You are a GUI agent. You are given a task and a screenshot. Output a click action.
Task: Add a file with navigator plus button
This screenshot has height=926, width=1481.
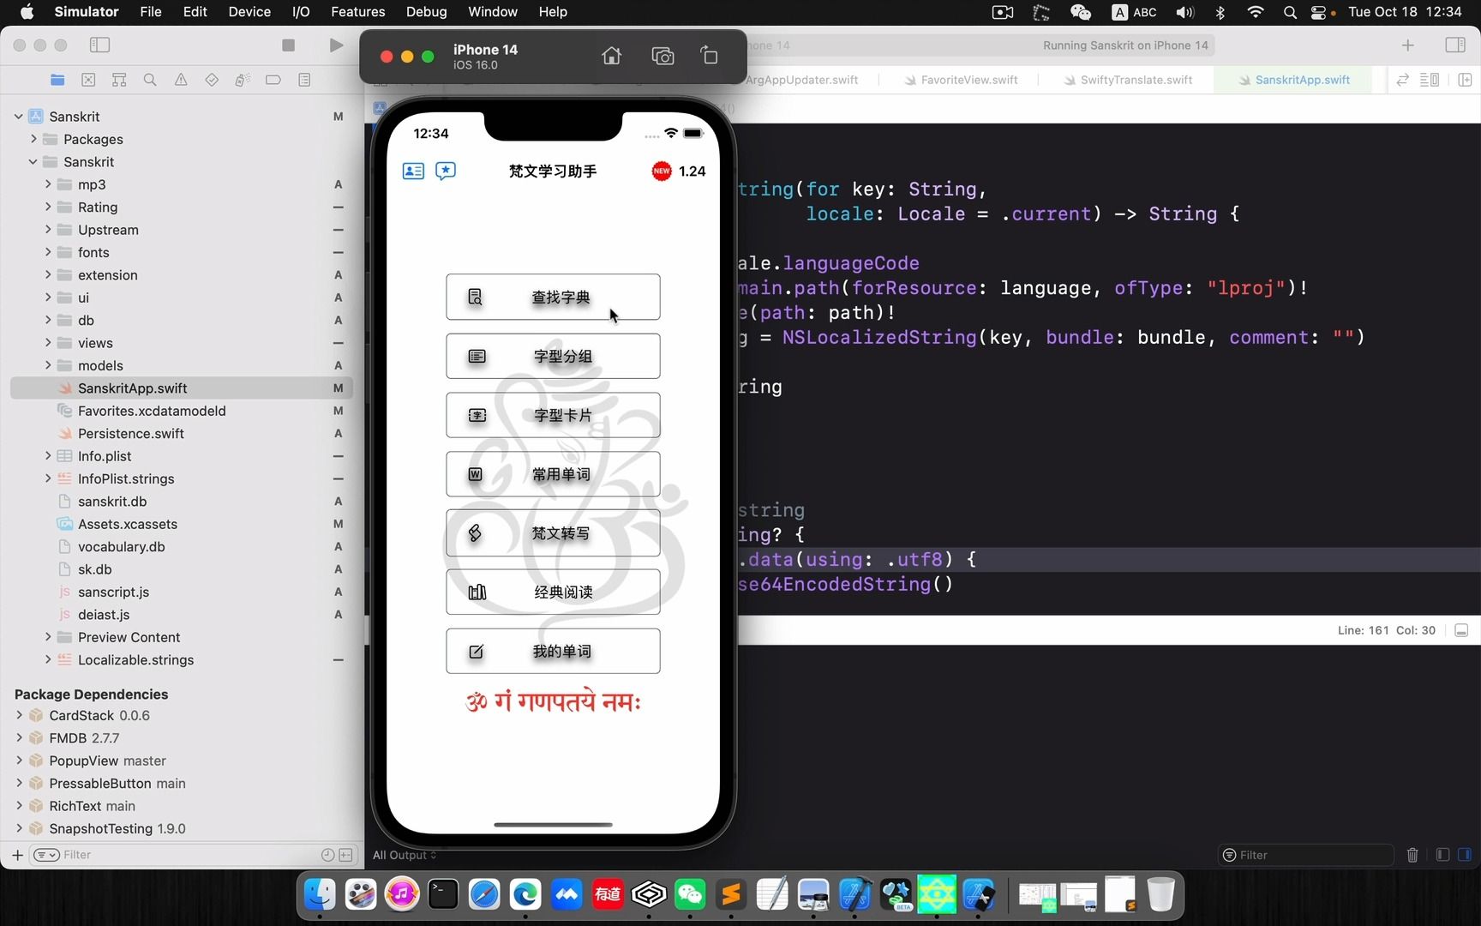click(x=17, y=855)
